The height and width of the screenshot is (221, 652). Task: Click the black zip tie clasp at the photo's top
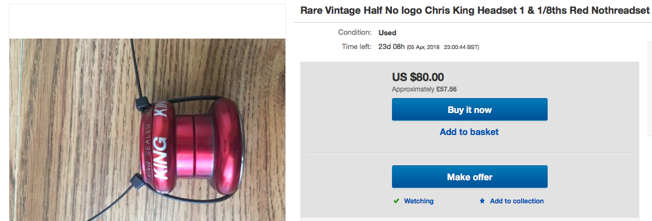pyautogui.click(x=141, y=103)
